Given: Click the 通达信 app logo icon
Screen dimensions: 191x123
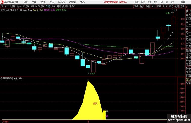Looking at the screenshot, I should pyautogui.click(x=2, y=2).
